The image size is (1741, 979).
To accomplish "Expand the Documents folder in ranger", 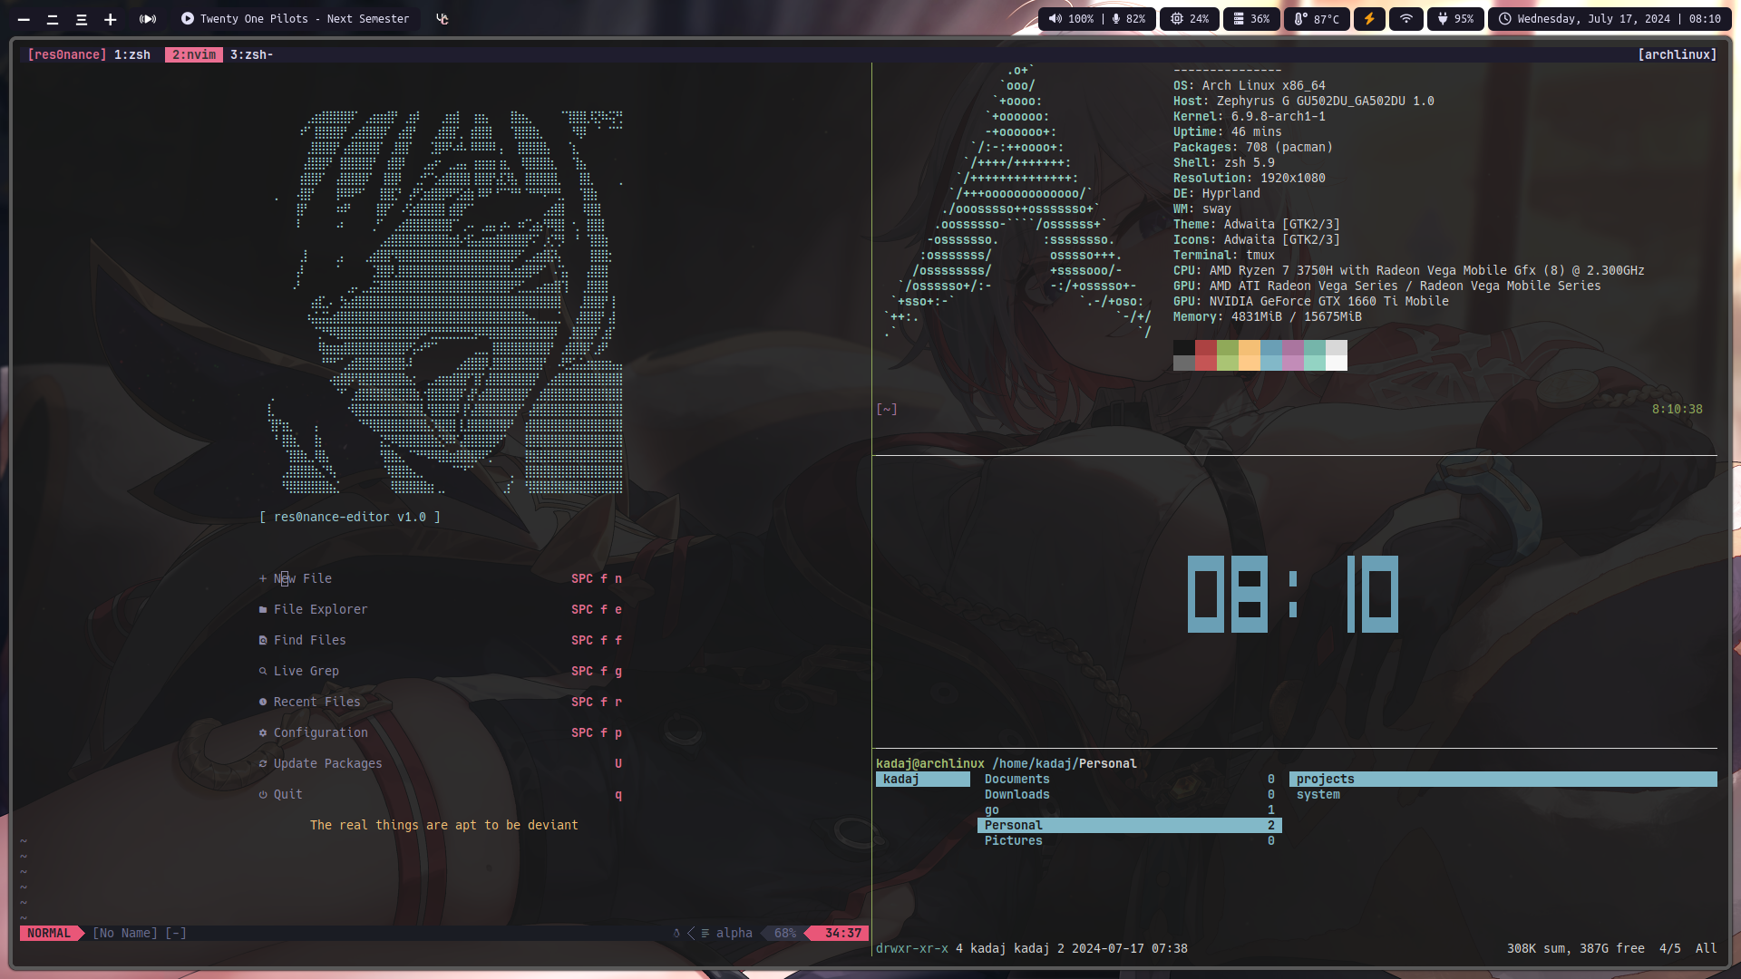I will pos(1016,779).
